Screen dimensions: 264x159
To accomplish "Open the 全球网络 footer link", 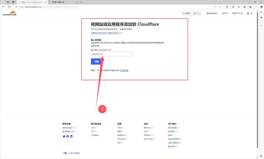I will coord(95,135).
